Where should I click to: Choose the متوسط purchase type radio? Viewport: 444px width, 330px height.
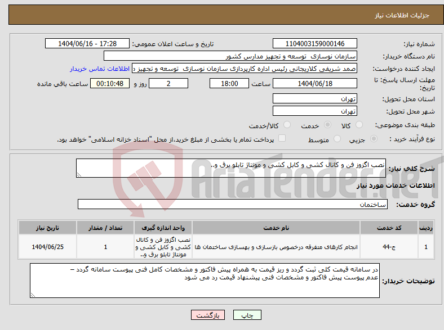pos(337,139)
